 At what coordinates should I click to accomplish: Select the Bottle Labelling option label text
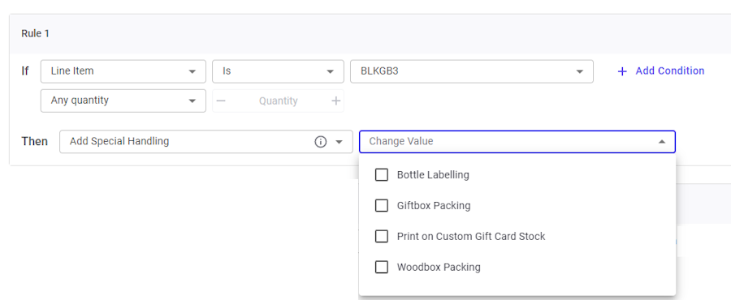[433, 175]
